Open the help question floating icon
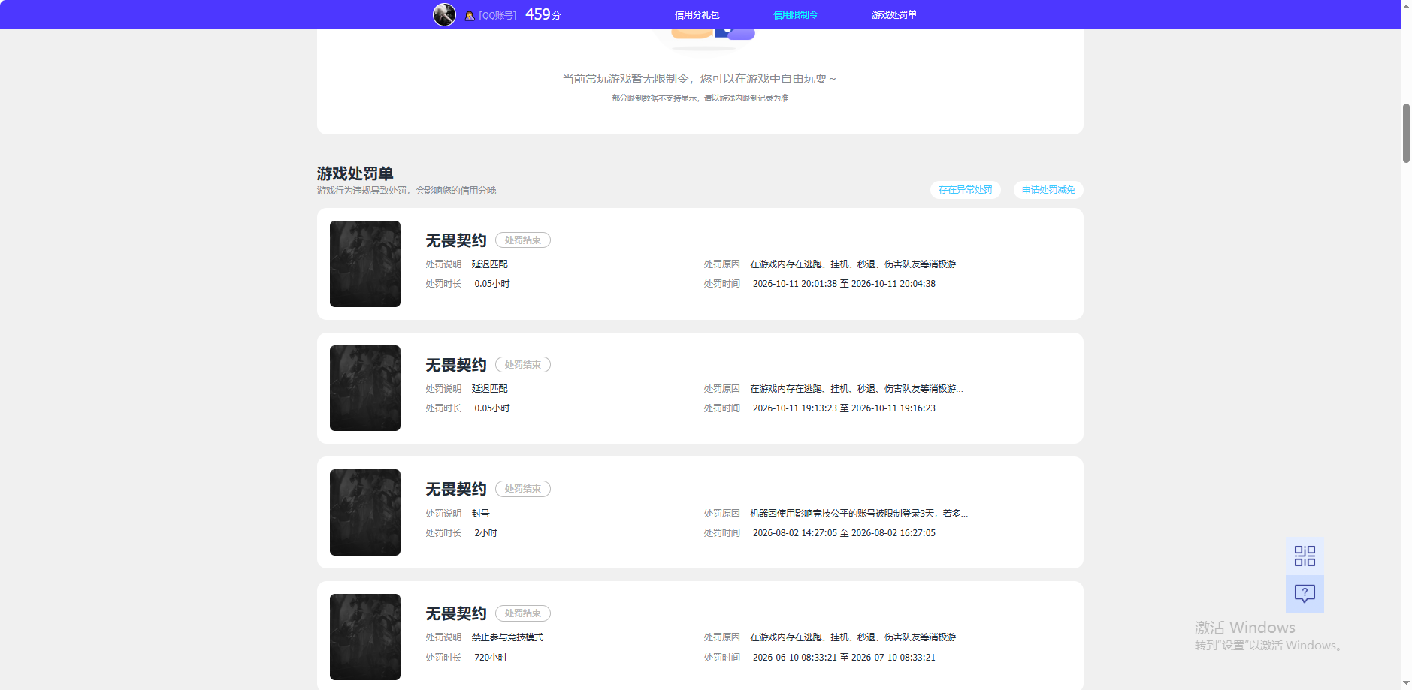 pyautogui.click(x=1305, y=594)
